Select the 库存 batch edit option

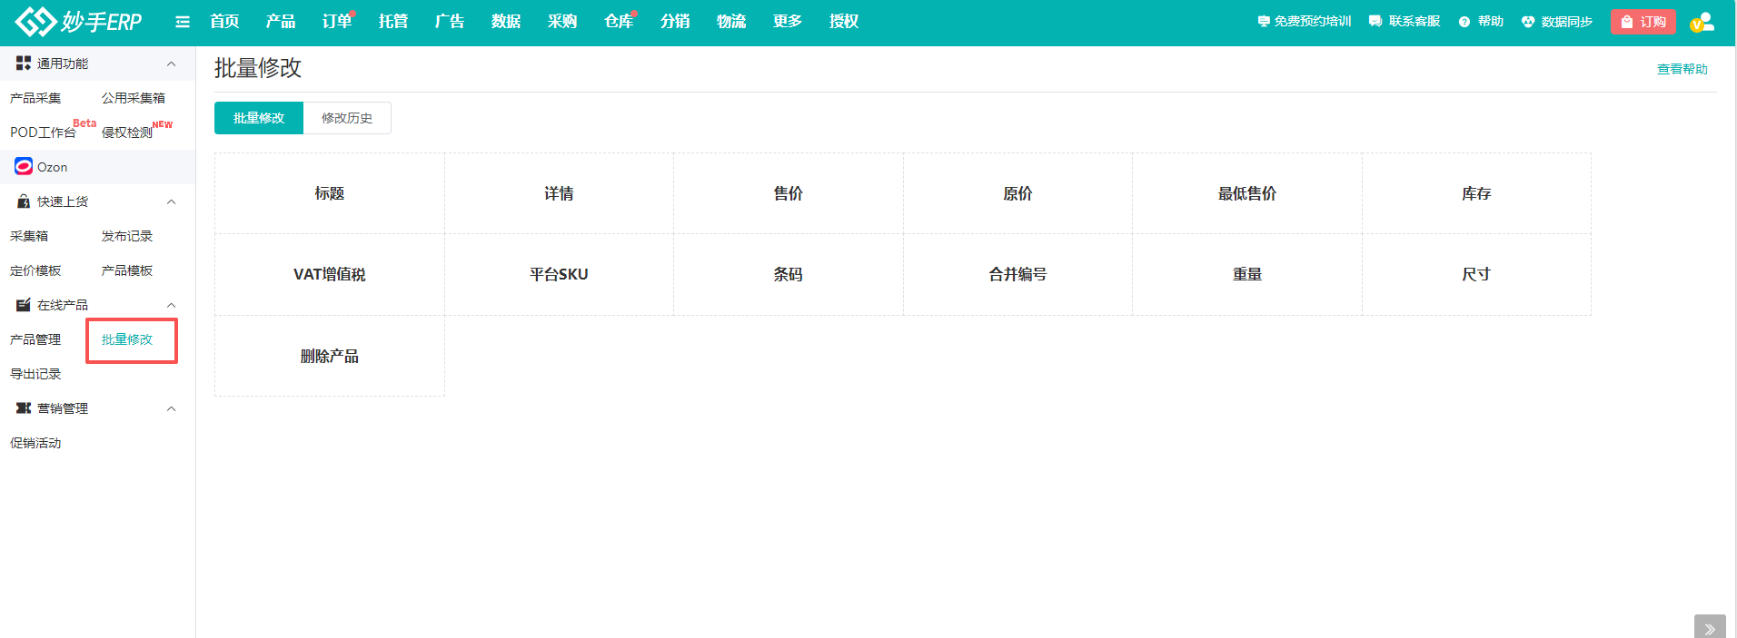point(1476,193)
